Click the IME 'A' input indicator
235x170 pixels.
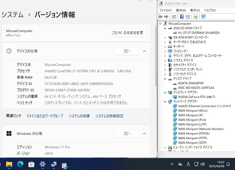tap(188, 164)
